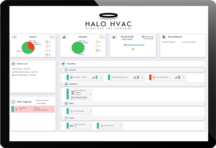Click the offline icon in Sensors card
216x148 pixels.
click(x=47, y=55)
